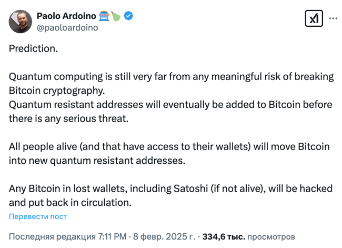Click the 'All people alive' paragraph

169,153
